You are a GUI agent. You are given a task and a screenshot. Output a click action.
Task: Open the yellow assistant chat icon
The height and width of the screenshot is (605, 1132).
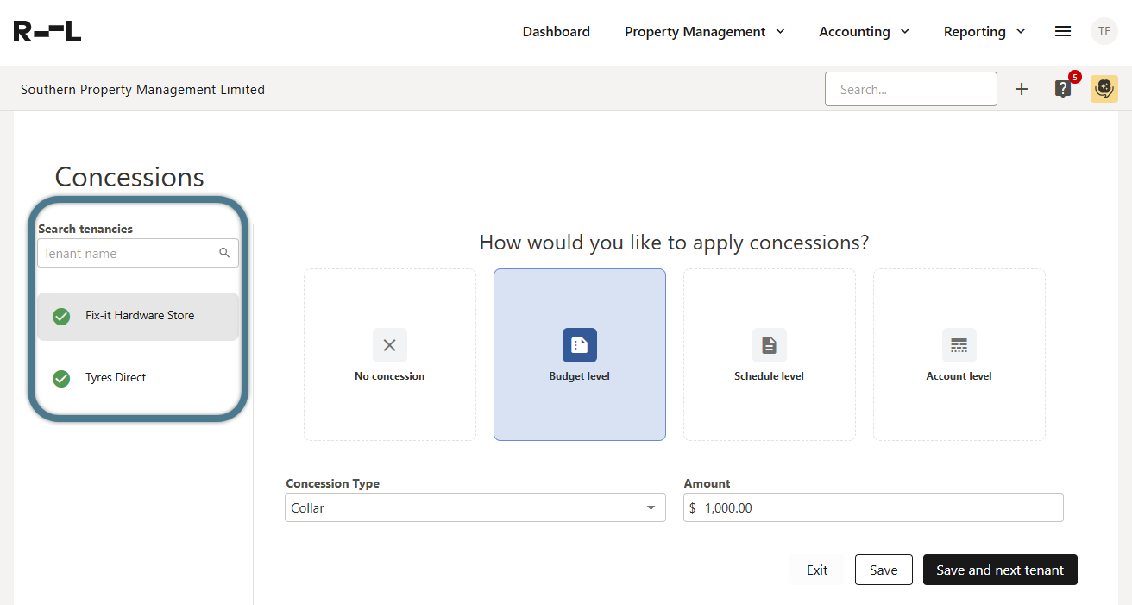(x=1104, y=89)
